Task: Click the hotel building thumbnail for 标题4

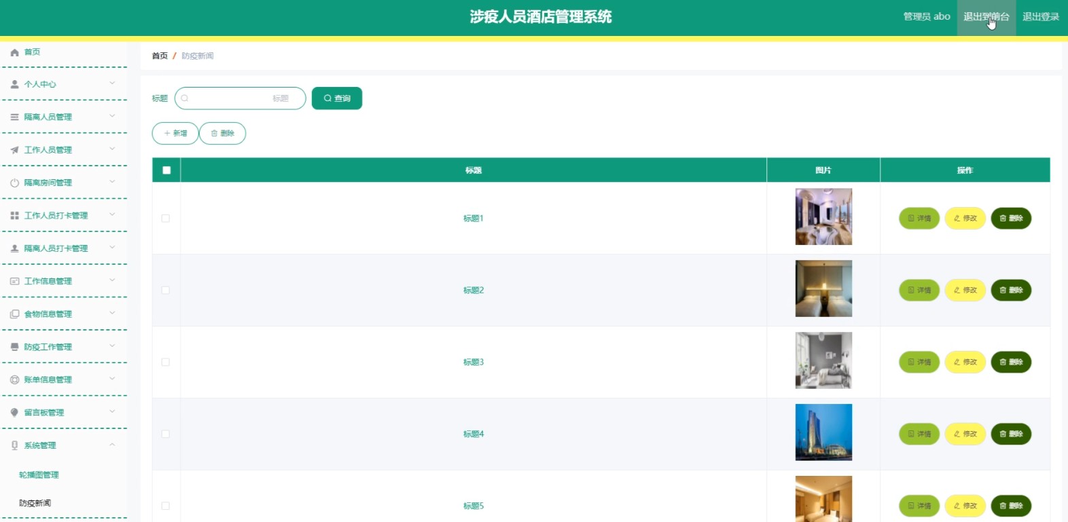Action: [x=823, y=432]
